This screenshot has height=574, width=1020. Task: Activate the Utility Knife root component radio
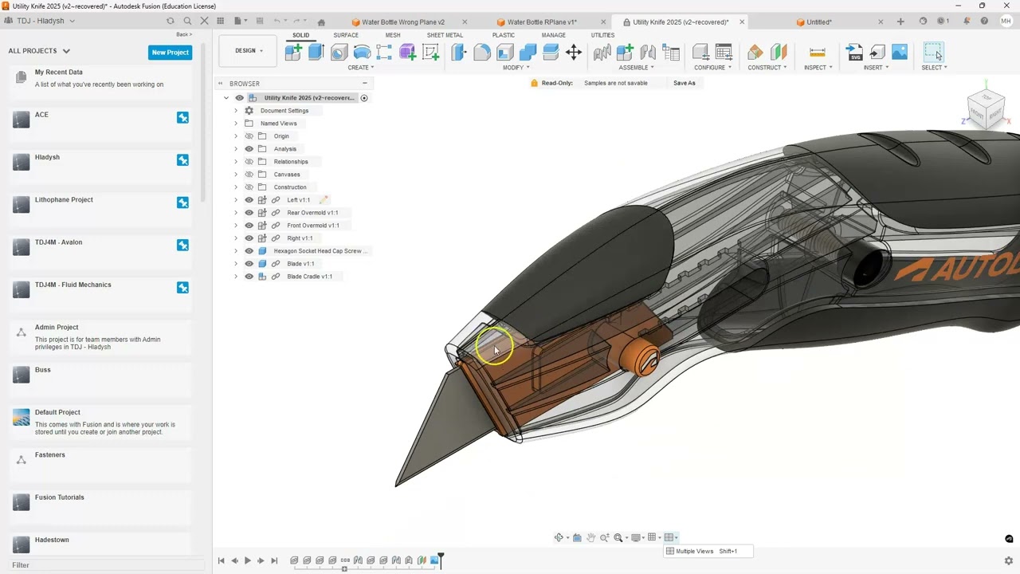364,98
